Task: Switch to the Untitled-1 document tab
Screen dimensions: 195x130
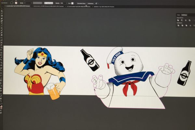Action: [104, 6]
